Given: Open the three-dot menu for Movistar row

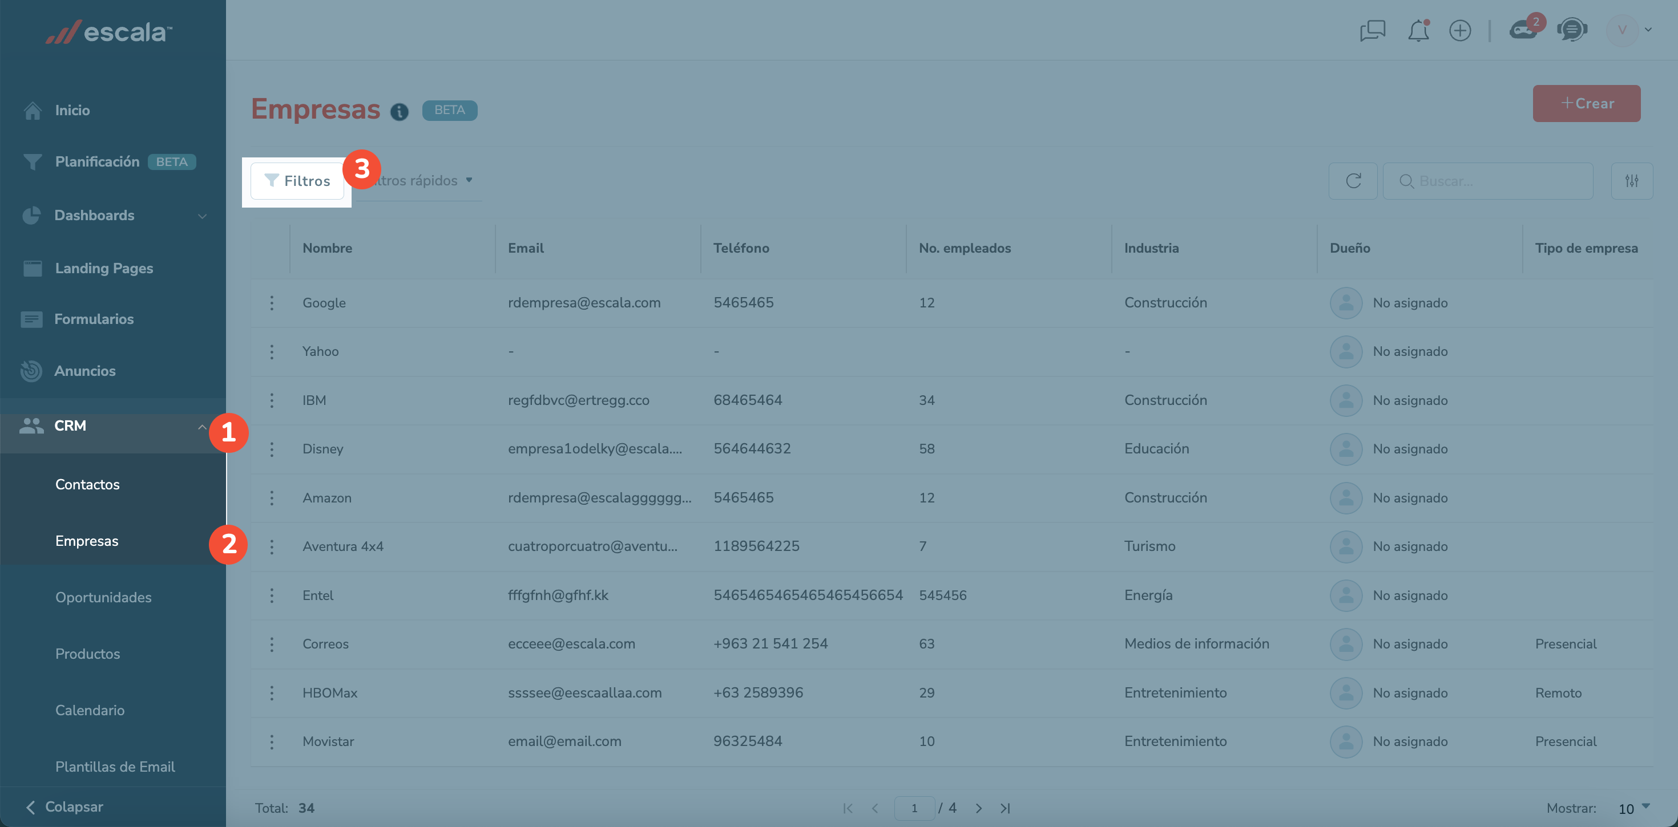Looking at the screenshot, I should (x=272, y=741).
